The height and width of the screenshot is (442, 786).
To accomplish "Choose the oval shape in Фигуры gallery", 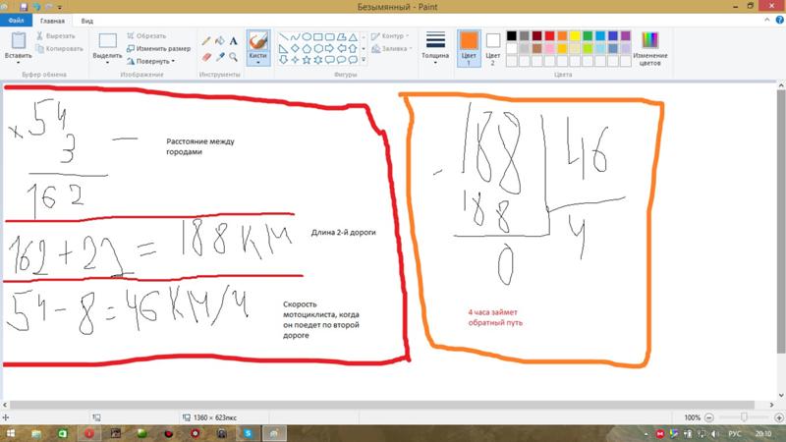I will click(x=308, y=36).
